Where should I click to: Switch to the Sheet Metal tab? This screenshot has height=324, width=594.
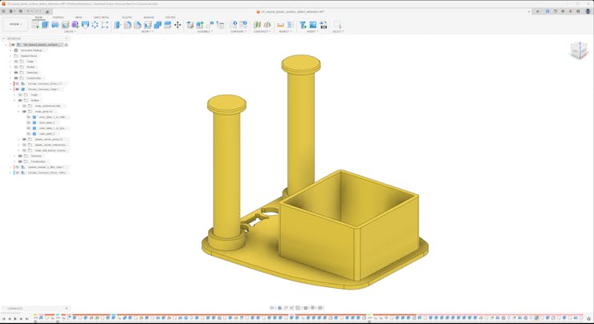pyautogui.click(x=101, y=17)
